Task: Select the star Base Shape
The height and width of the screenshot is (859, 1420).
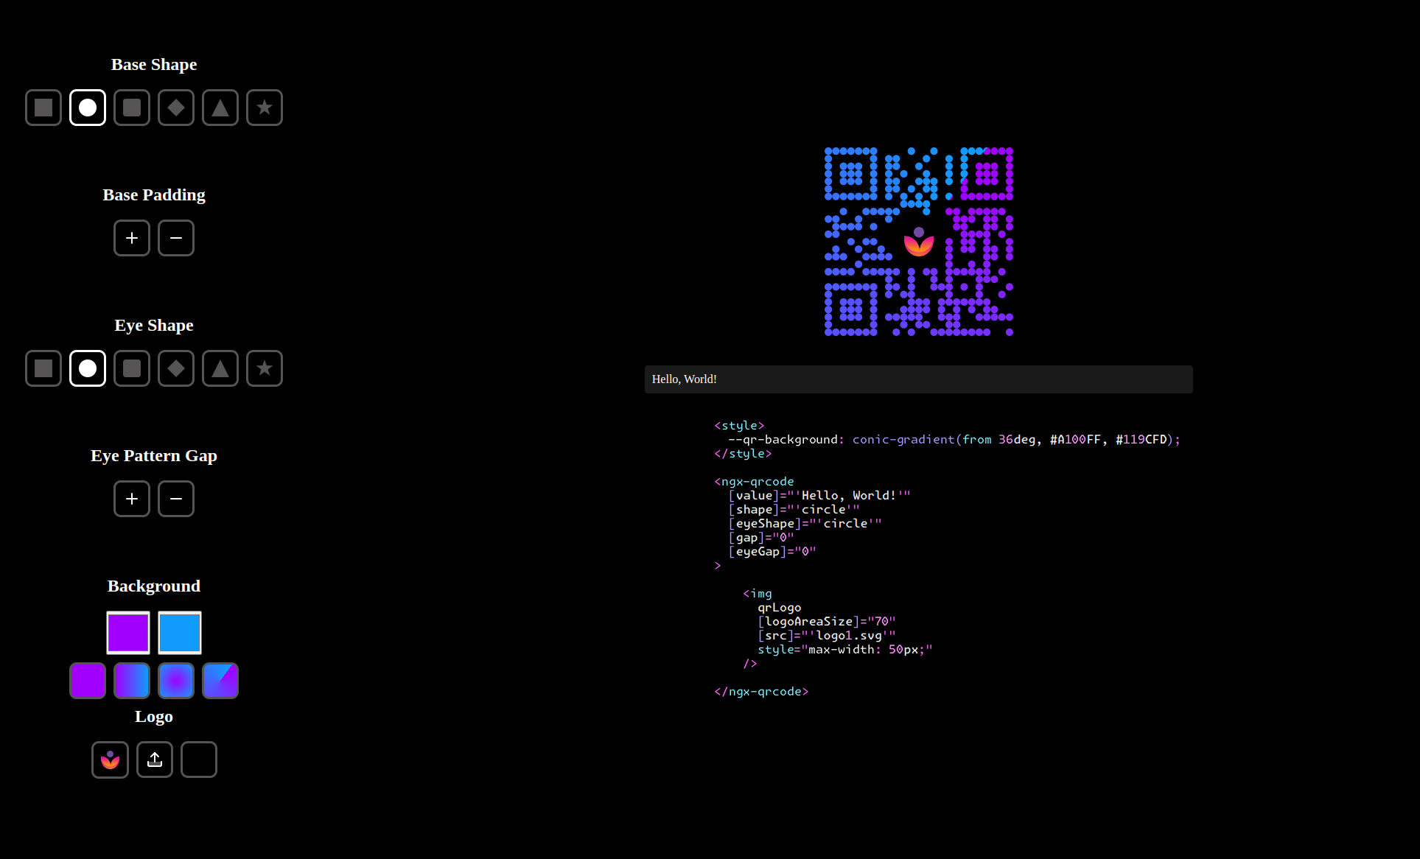Action: click(265, 108)
